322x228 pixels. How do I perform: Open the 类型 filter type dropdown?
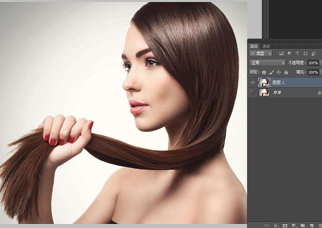coord(261,53)
